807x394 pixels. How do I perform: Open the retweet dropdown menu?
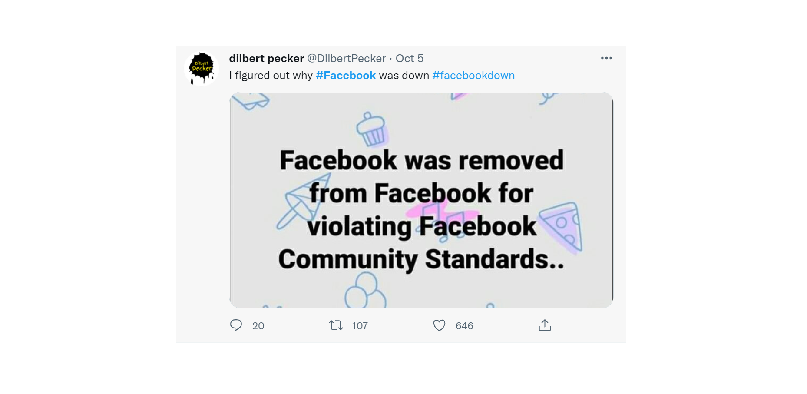click(335, 325)
